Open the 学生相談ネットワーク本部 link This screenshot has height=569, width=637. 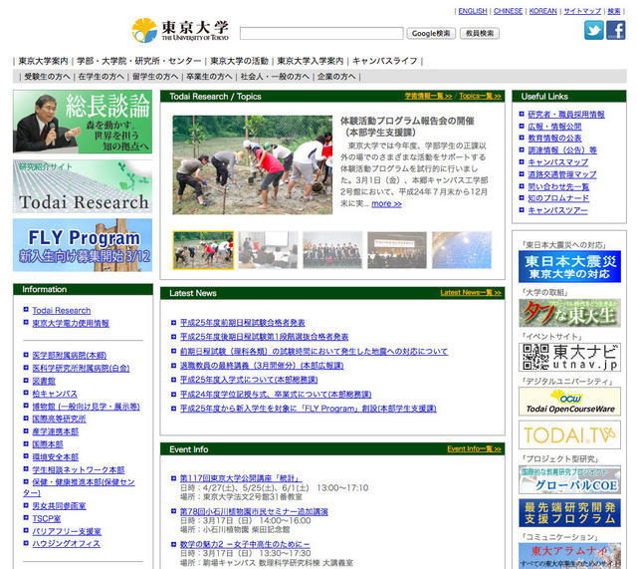79,469
